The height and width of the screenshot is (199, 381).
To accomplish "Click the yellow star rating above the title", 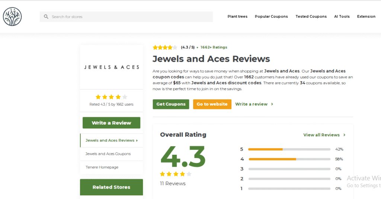I will click(x=165, y=47).
